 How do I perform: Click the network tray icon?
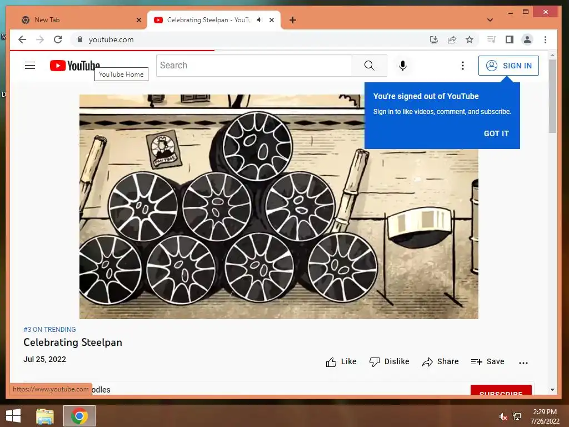pyautogui.click(x=517, y=416)
